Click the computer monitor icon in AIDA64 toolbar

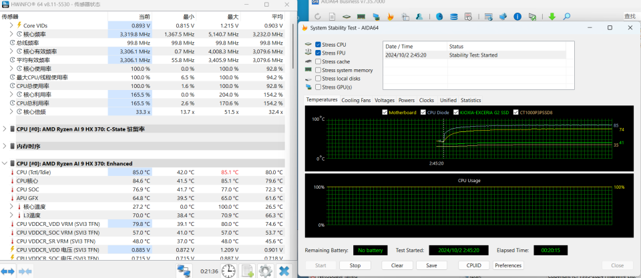tap(376, 17)
